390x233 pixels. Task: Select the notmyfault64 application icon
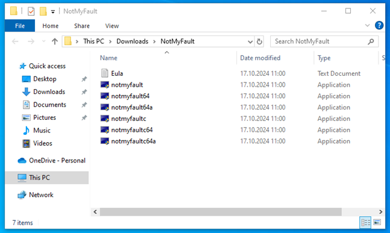pyautogui.click(x=105, y=96)
